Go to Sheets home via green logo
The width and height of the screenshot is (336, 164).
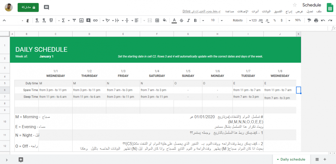pyautogui.click(x=330, y=7)
